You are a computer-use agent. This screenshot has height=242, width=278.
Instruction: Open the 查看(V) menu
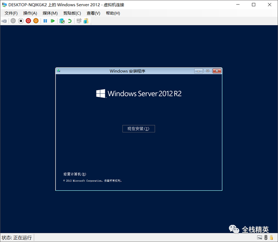[x=93, y=13]
